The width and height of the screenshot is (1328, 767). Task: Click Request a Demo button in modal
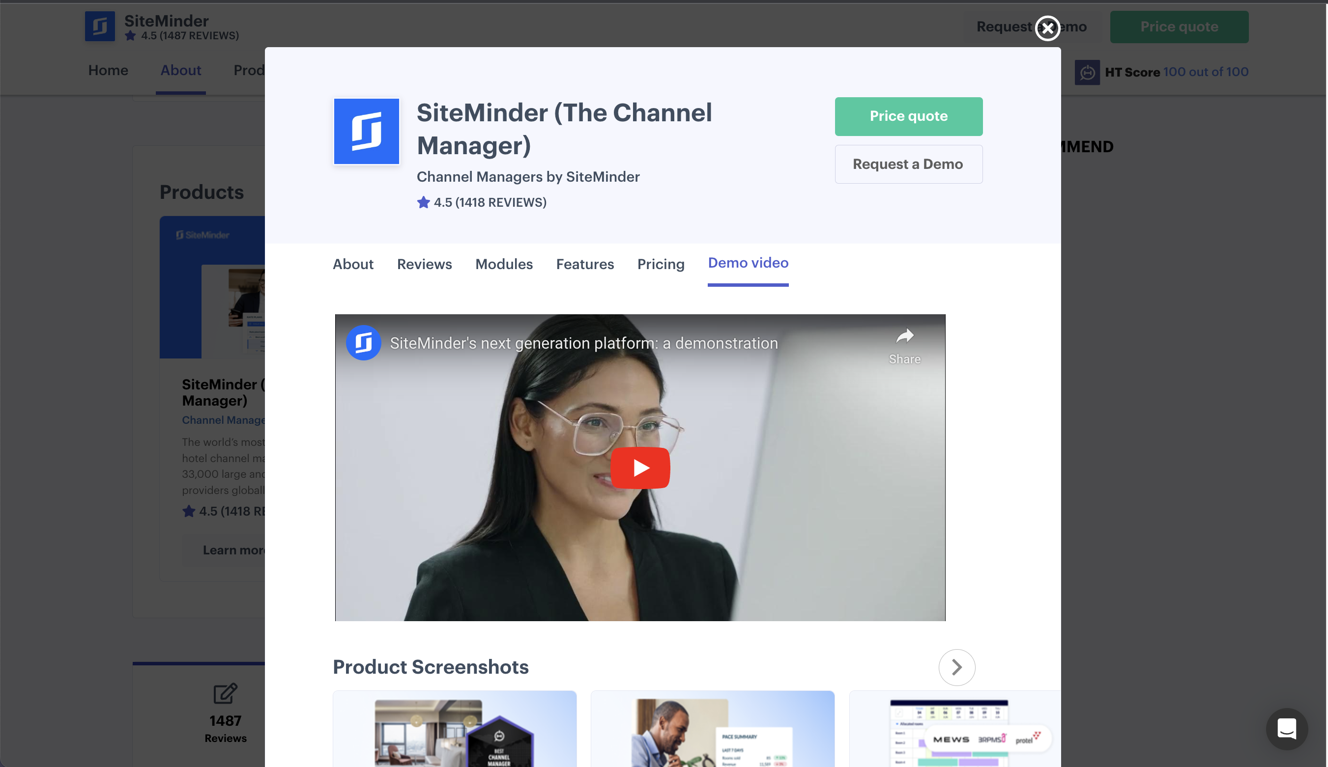(x=908, y=164)
